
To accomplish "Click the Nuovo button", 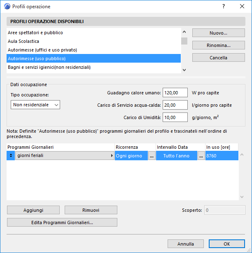I will pos(218,33).
